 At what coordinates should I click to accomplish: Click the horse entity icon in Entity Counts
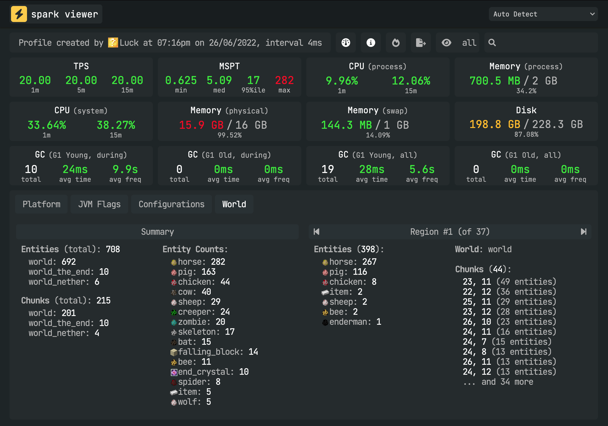coord(173,262)
